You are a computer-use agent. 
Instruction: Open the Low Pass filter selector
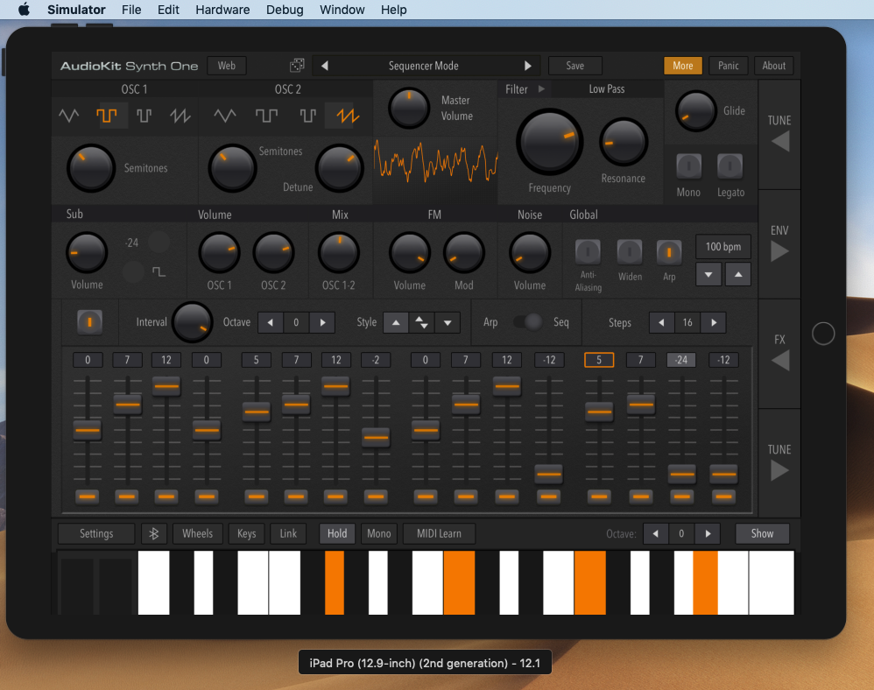(606, 88)
